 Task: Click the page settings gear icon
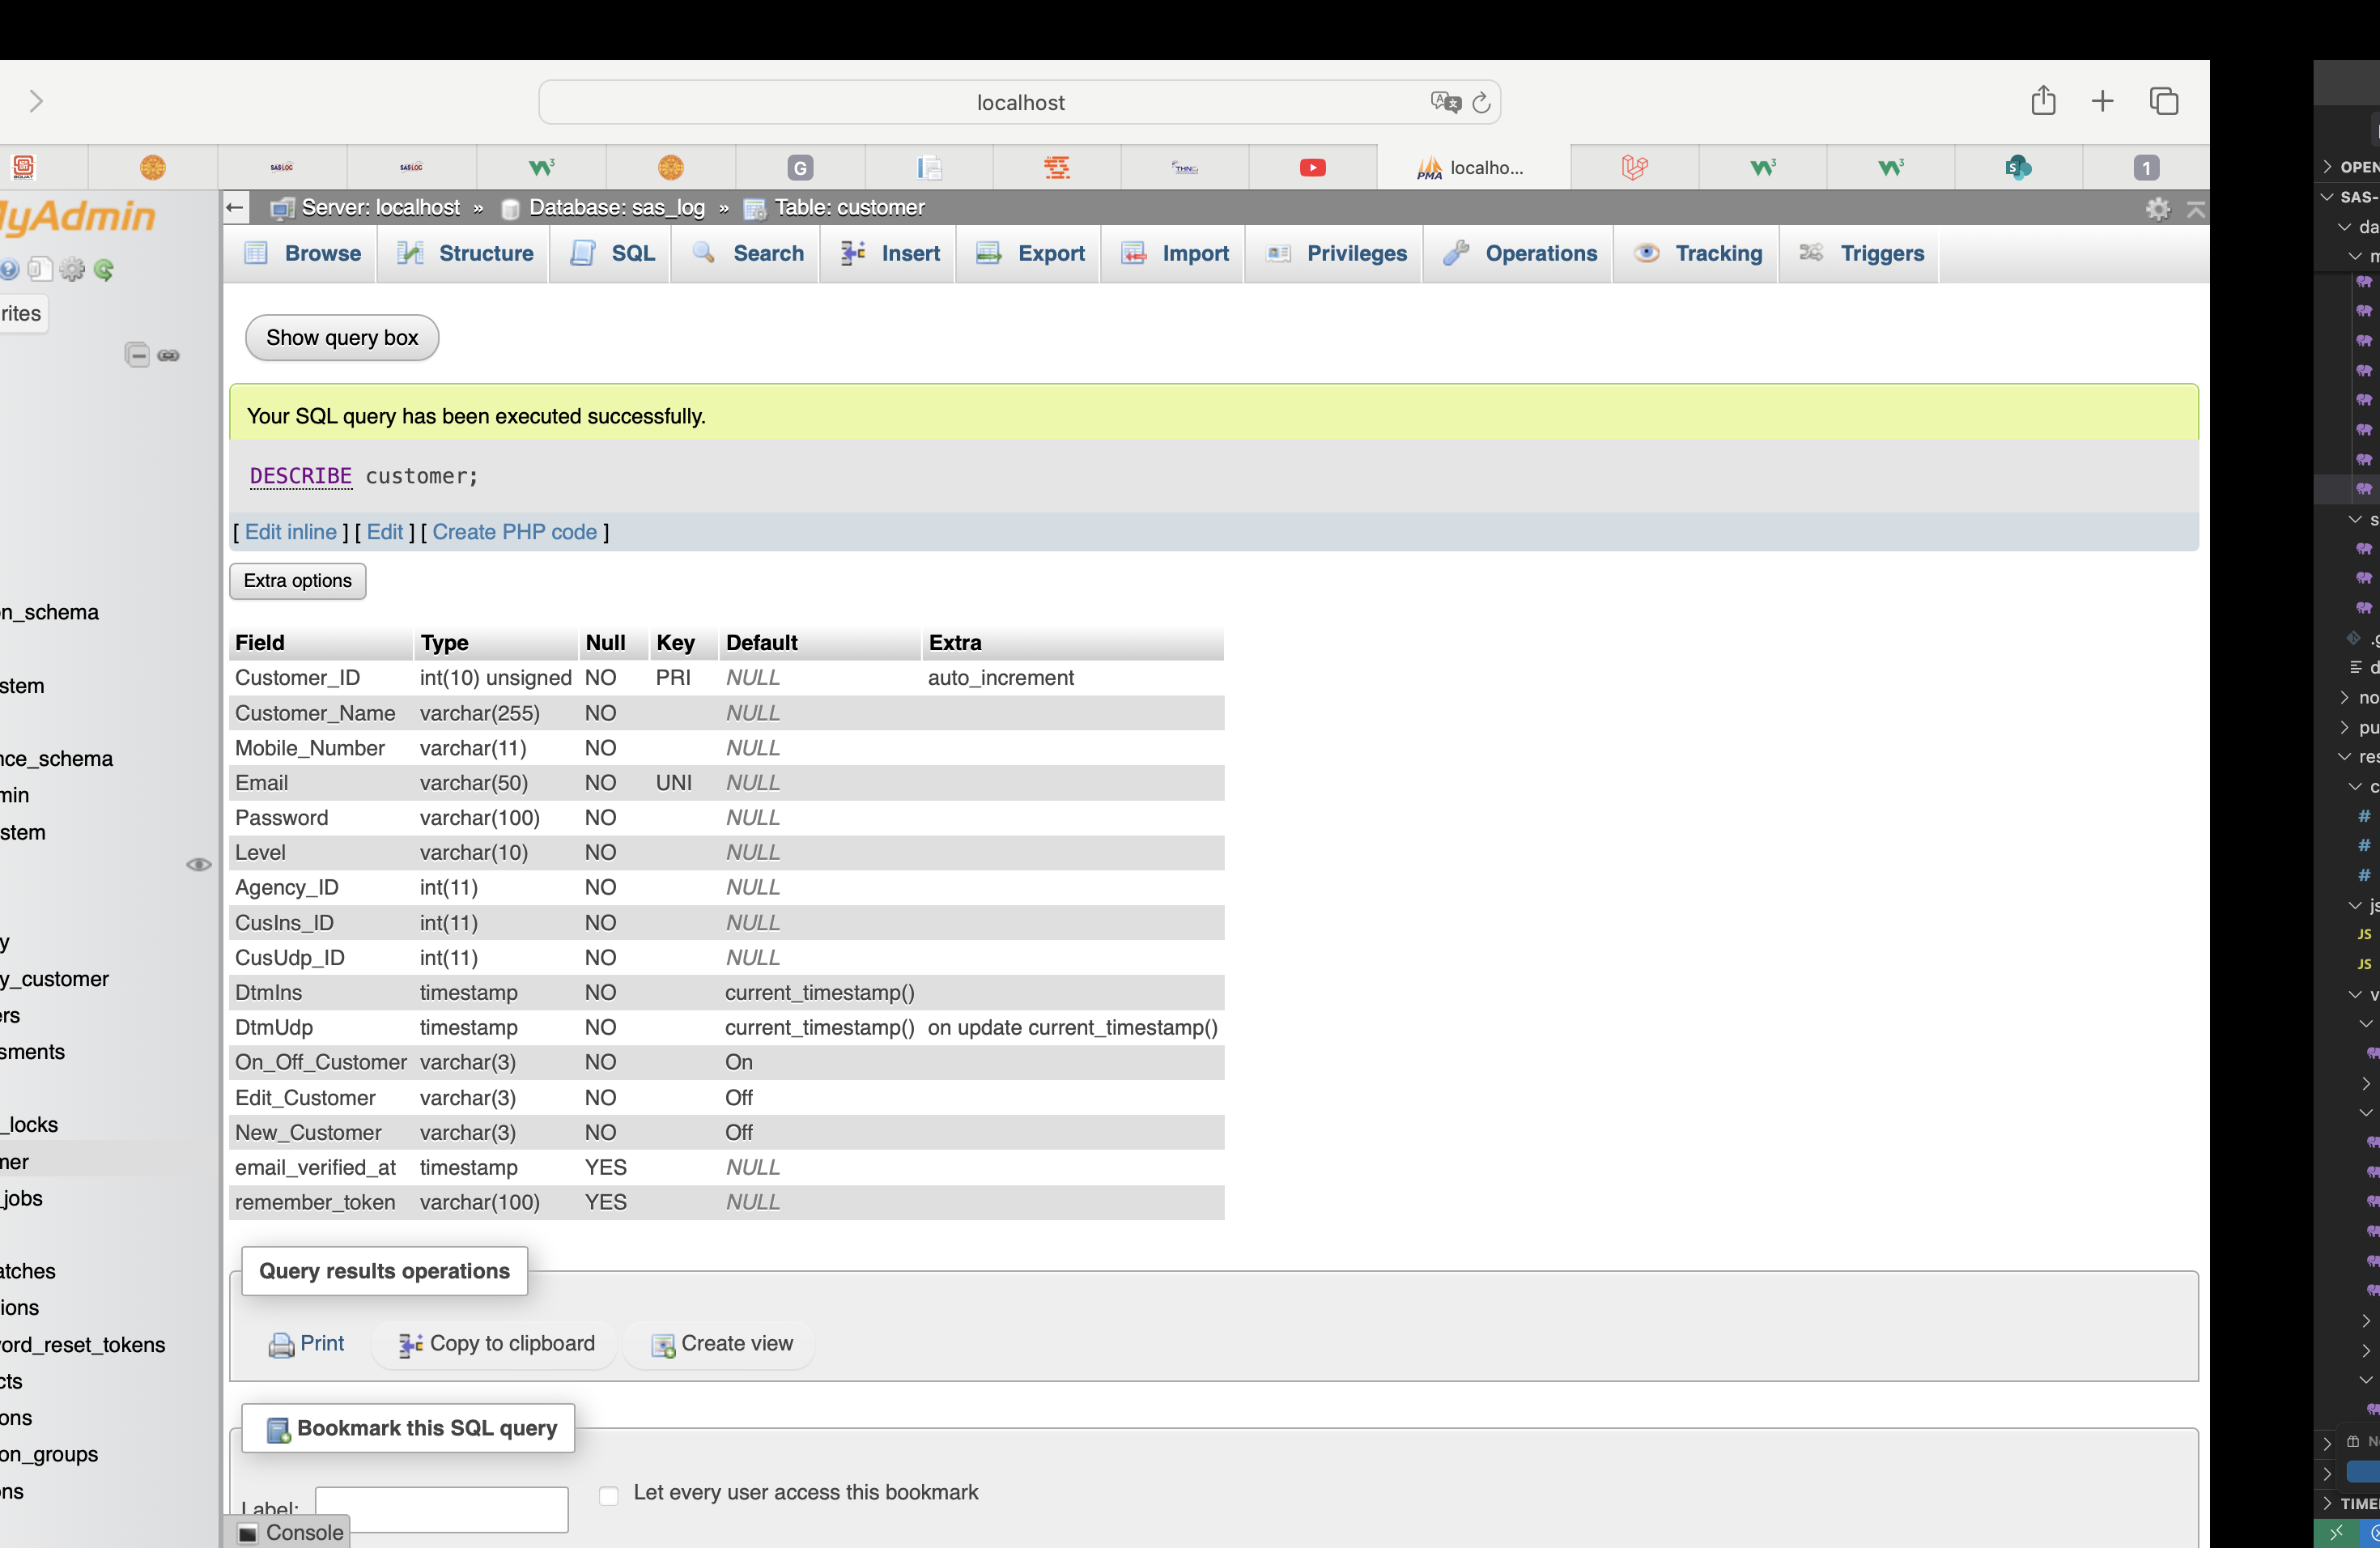coord(2157,208)
